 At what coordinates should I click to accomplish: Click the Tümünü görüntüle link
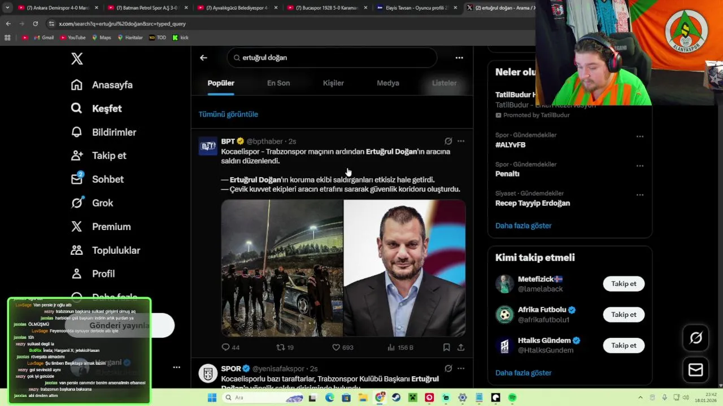[228, 114]
